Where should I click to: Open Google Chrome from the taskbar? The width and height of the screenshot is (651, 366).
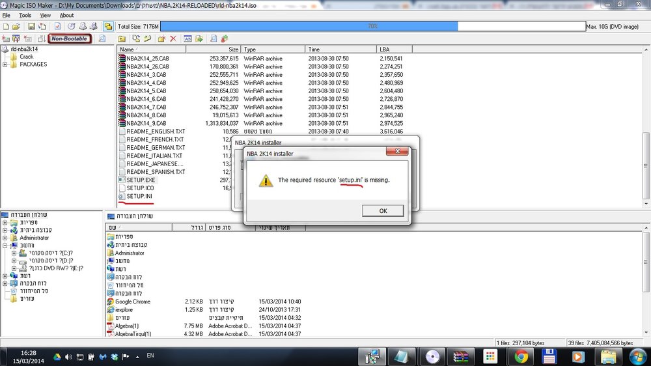[x=521, y=357]
